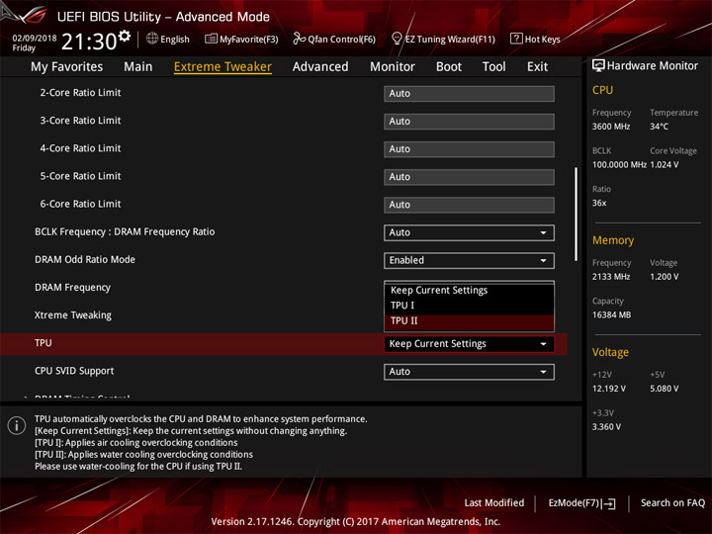Click the Memory capacity 16384 MB value
The image size is (712, 534).
point(611,315)
